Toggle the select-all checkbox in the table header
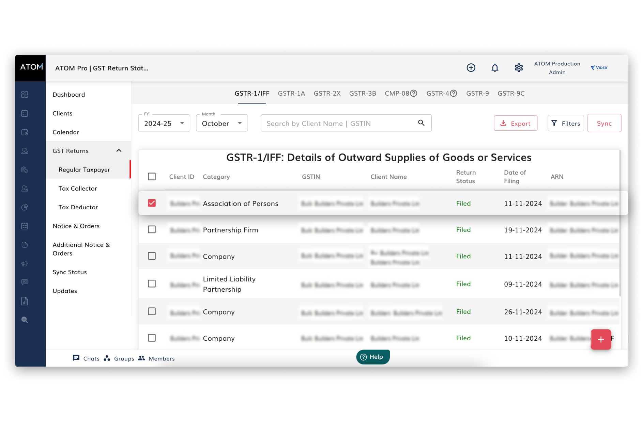The width and height of the screenshot is (642, 421). [x=152, y=176]
